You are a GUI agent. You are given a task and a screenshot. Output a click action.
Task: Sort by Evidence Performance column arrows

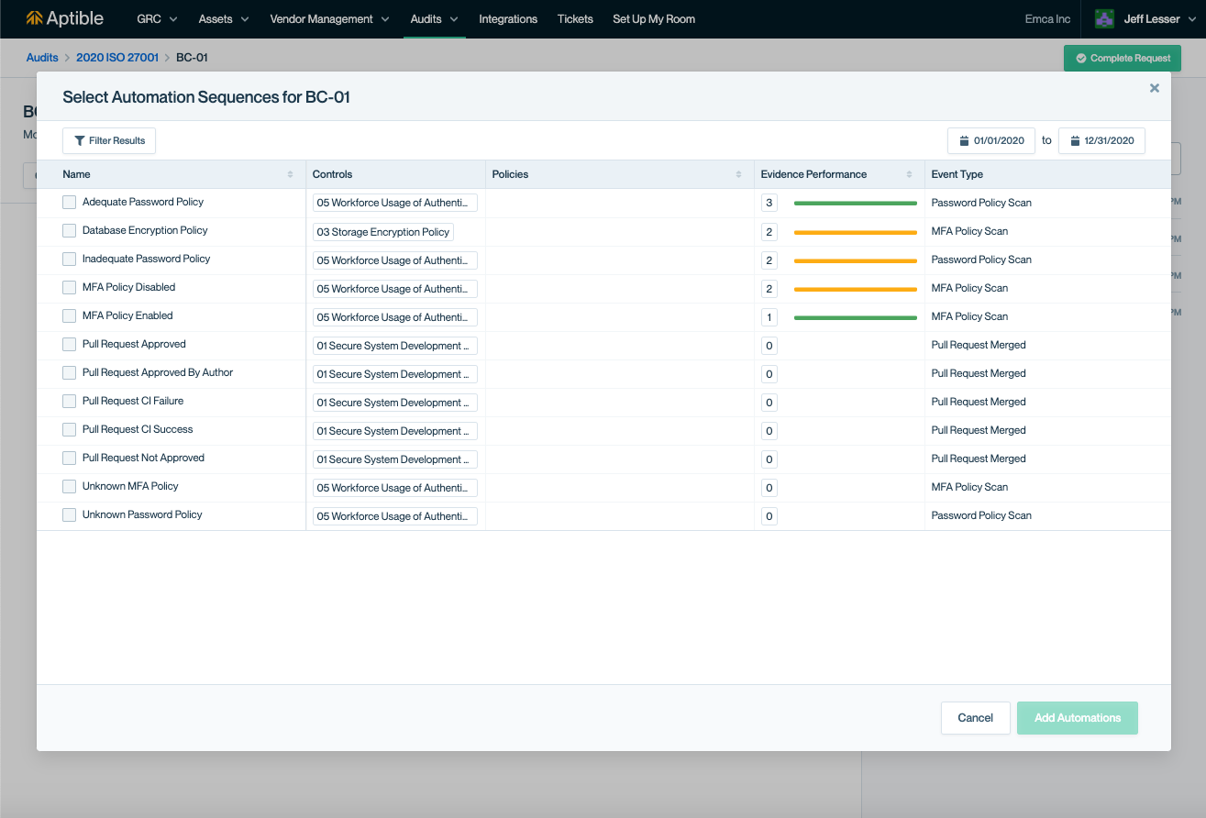tap(910, 174)
